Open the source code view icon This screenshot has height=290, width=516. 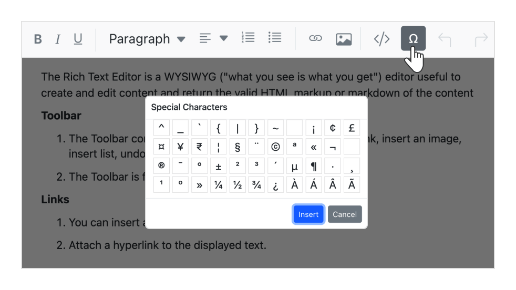pyautogui.click(x=381, y=39)
